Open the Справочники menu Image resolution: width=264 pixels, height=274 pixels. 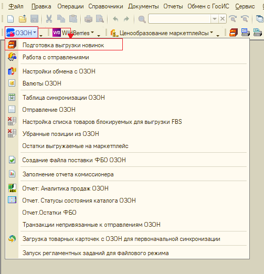pyautogui.click(x=105, y=6)
